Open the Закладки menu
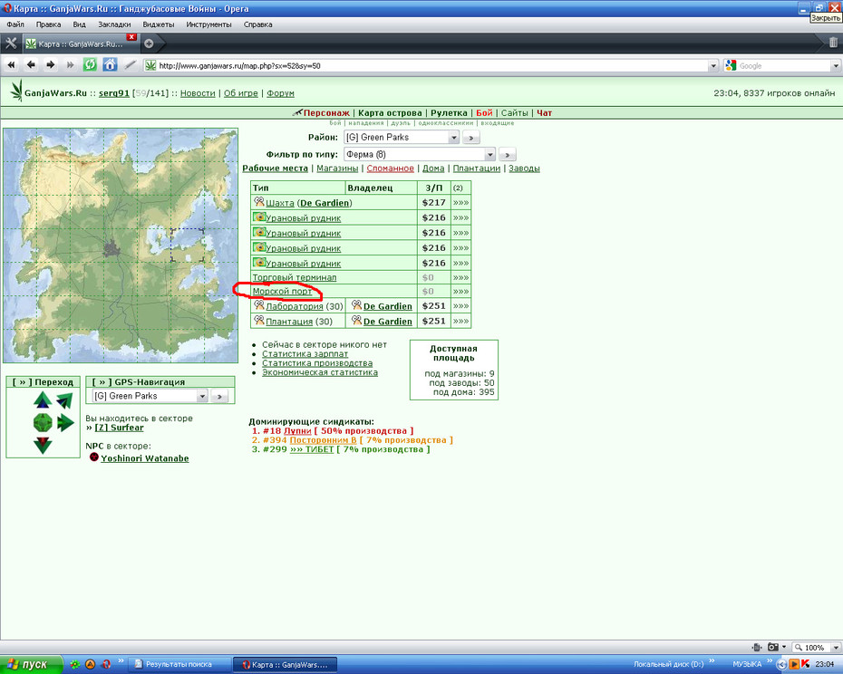 (114, 24)
